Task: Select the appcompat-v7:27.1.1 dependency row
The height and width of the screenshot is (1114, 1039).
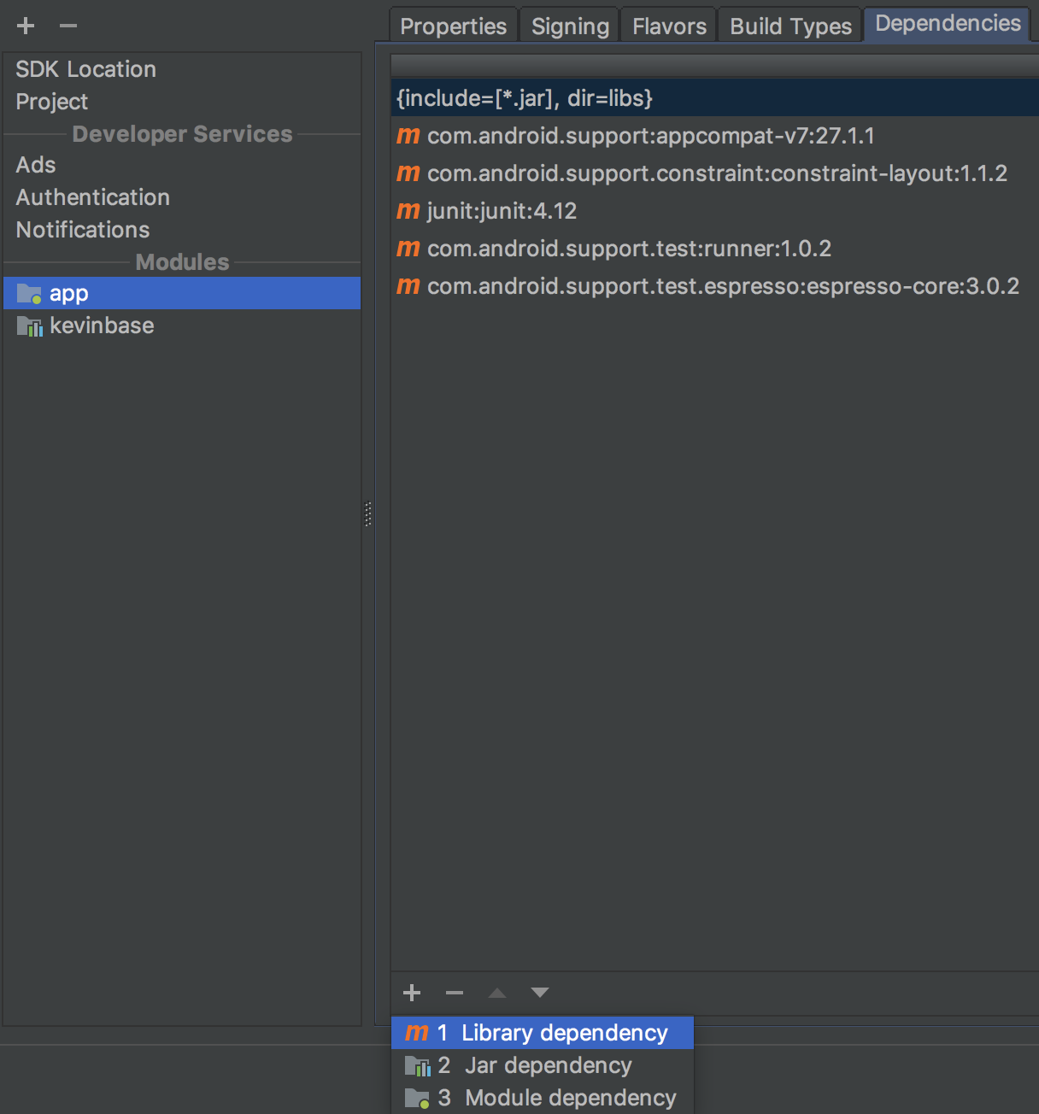Action: click(650, 136)
